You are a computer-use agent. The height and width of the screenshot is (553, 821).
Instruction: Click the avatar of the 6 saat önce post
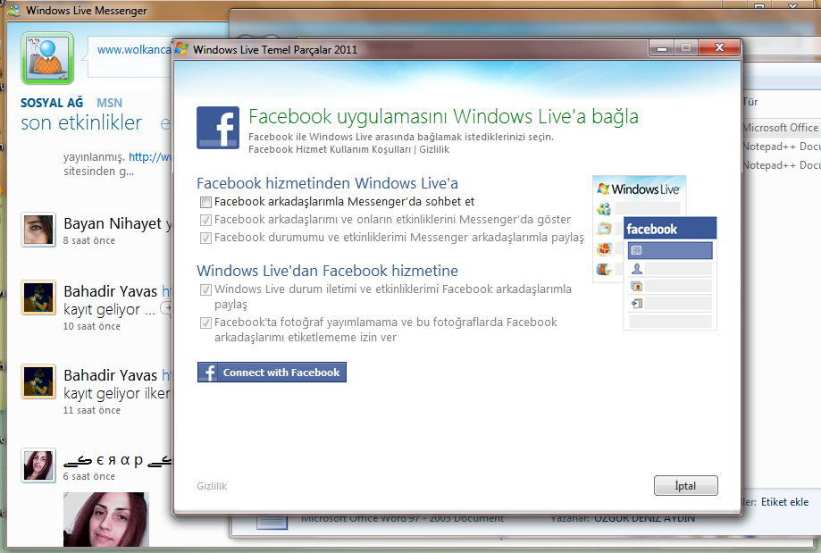[38, 465]
